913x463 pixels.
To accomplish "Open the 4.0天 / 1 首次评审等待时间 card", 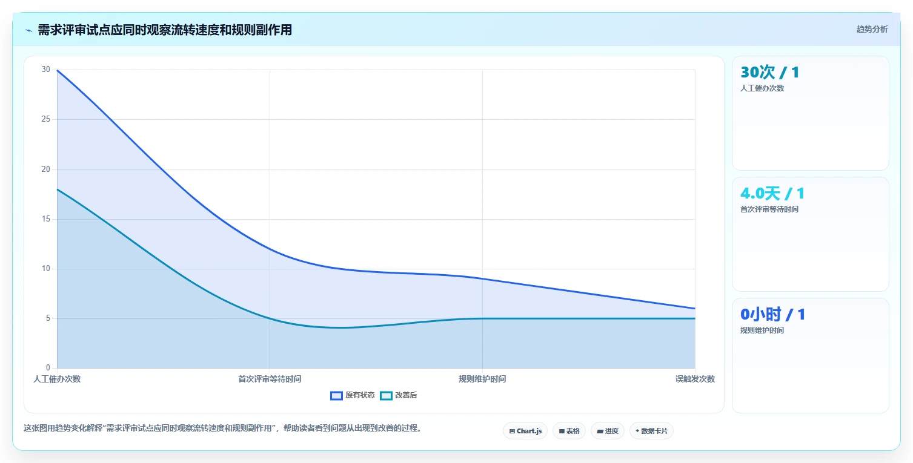I will tap(810, 234).
